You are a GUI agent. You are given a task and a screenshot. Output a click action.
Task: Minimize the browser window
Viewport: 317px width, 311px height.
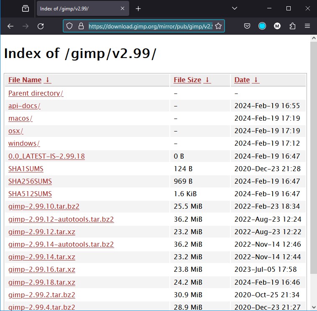pos(269,8)
